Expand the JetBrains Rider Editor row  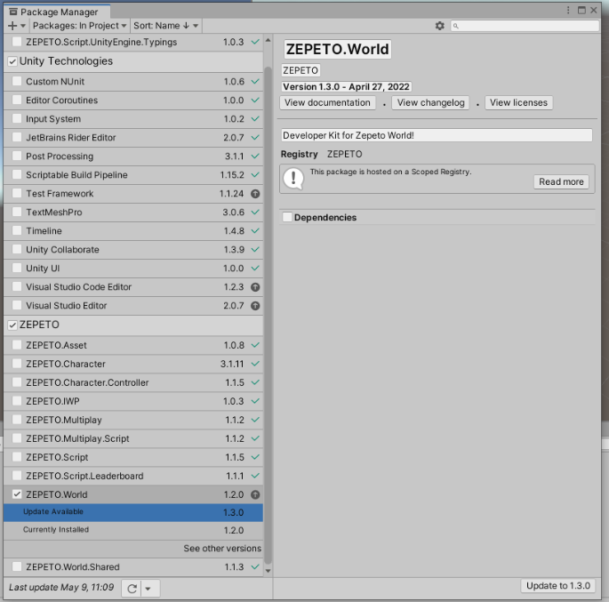pos(17,138)
